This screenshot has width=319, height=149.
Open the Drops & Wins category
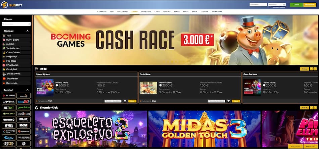[x=16, y=74]
